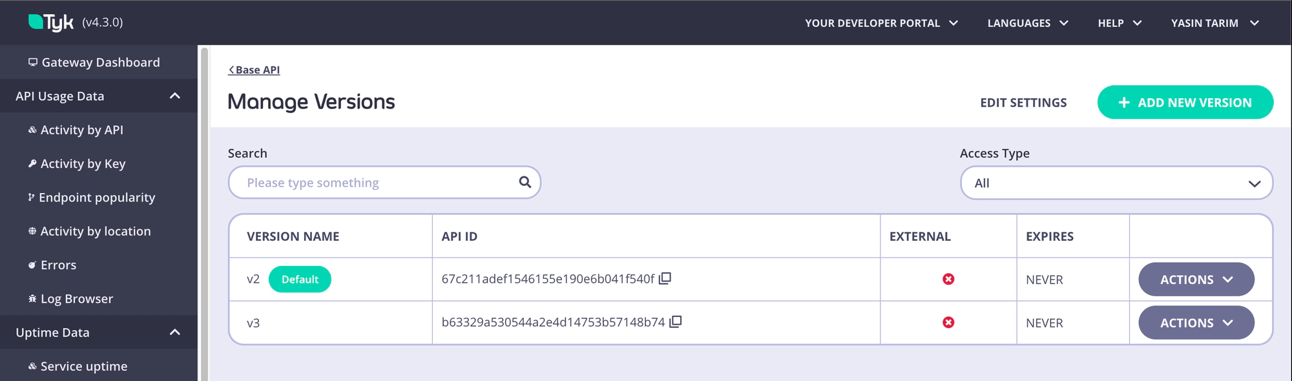Open the Actions menu for version v2

(1196, 279)
